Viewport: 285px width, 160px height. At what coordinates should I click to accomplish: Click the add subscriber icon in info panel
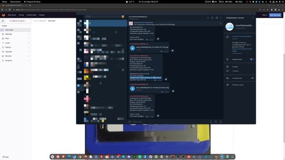[252, 78]
